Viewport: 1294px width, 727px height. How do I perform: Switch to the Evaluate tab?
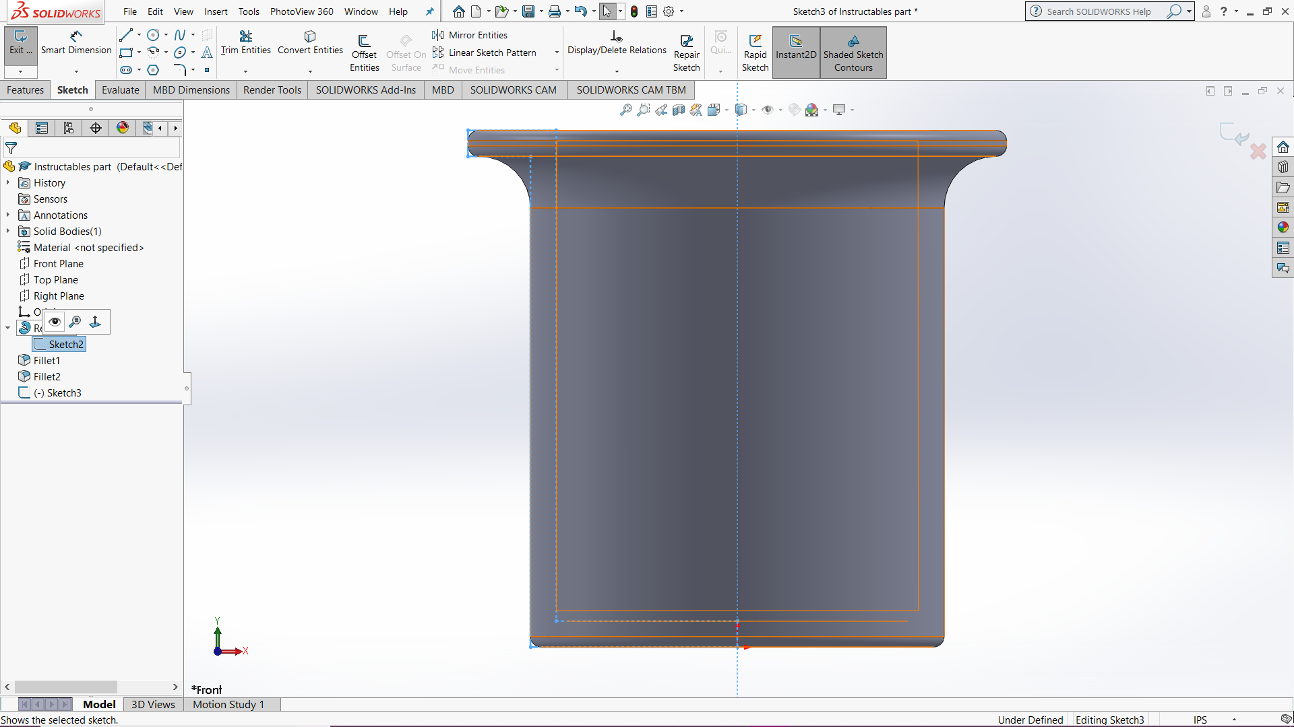(120, 90)
